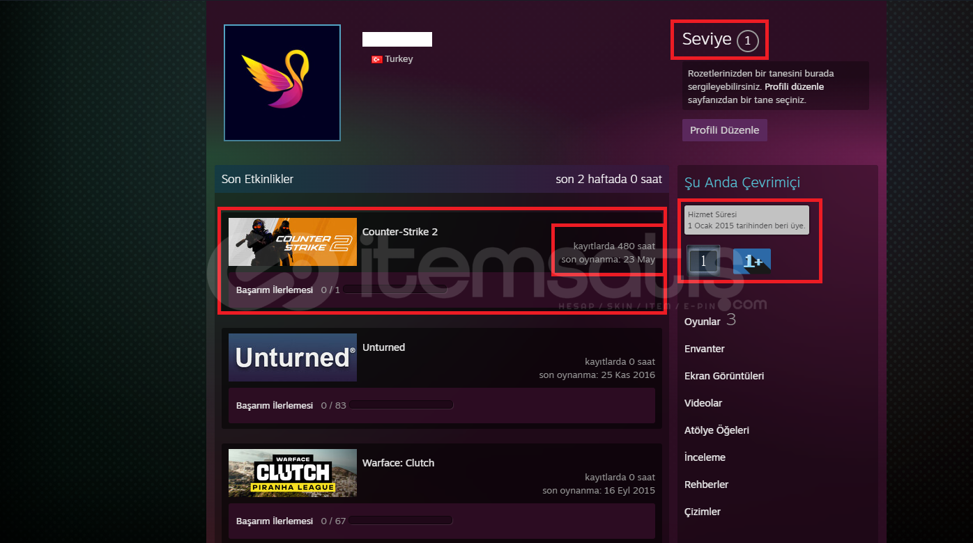Open the İnceleme reviews section
973x543 pixels.
[x=705, y=457]
